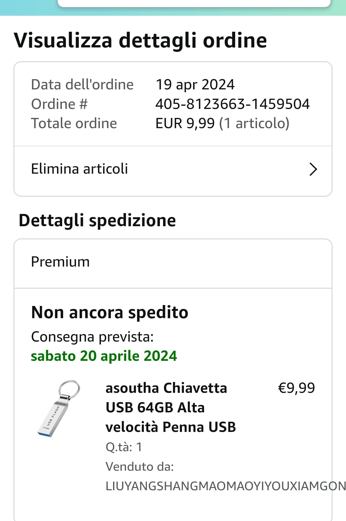Click the €9,99 item price
Image resolution: width=346 pixels, height=521 pixels.
point(296,388)
